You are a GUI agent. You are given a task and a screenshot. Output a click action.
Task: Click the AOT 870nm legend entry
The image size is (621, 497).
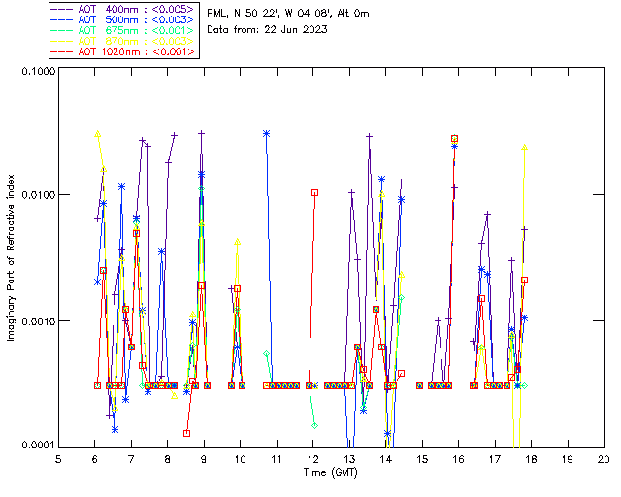coord(123,41)
